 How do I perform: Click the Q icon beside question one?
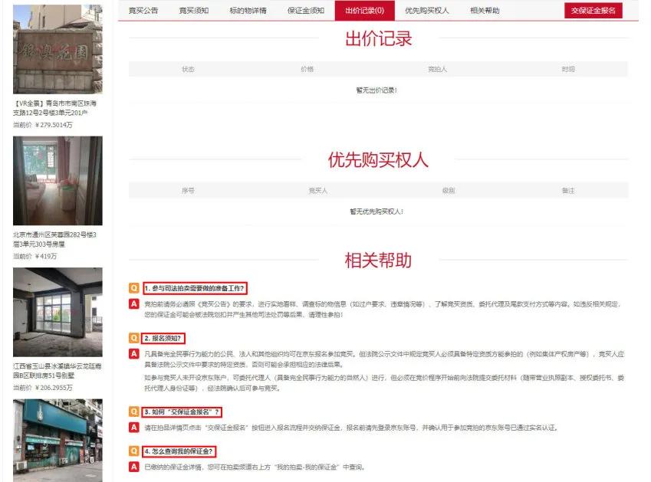134,289
